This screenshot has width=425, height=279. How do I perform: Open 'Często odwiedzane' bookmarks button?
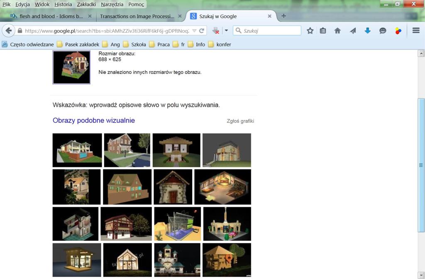tap(28, 44)
